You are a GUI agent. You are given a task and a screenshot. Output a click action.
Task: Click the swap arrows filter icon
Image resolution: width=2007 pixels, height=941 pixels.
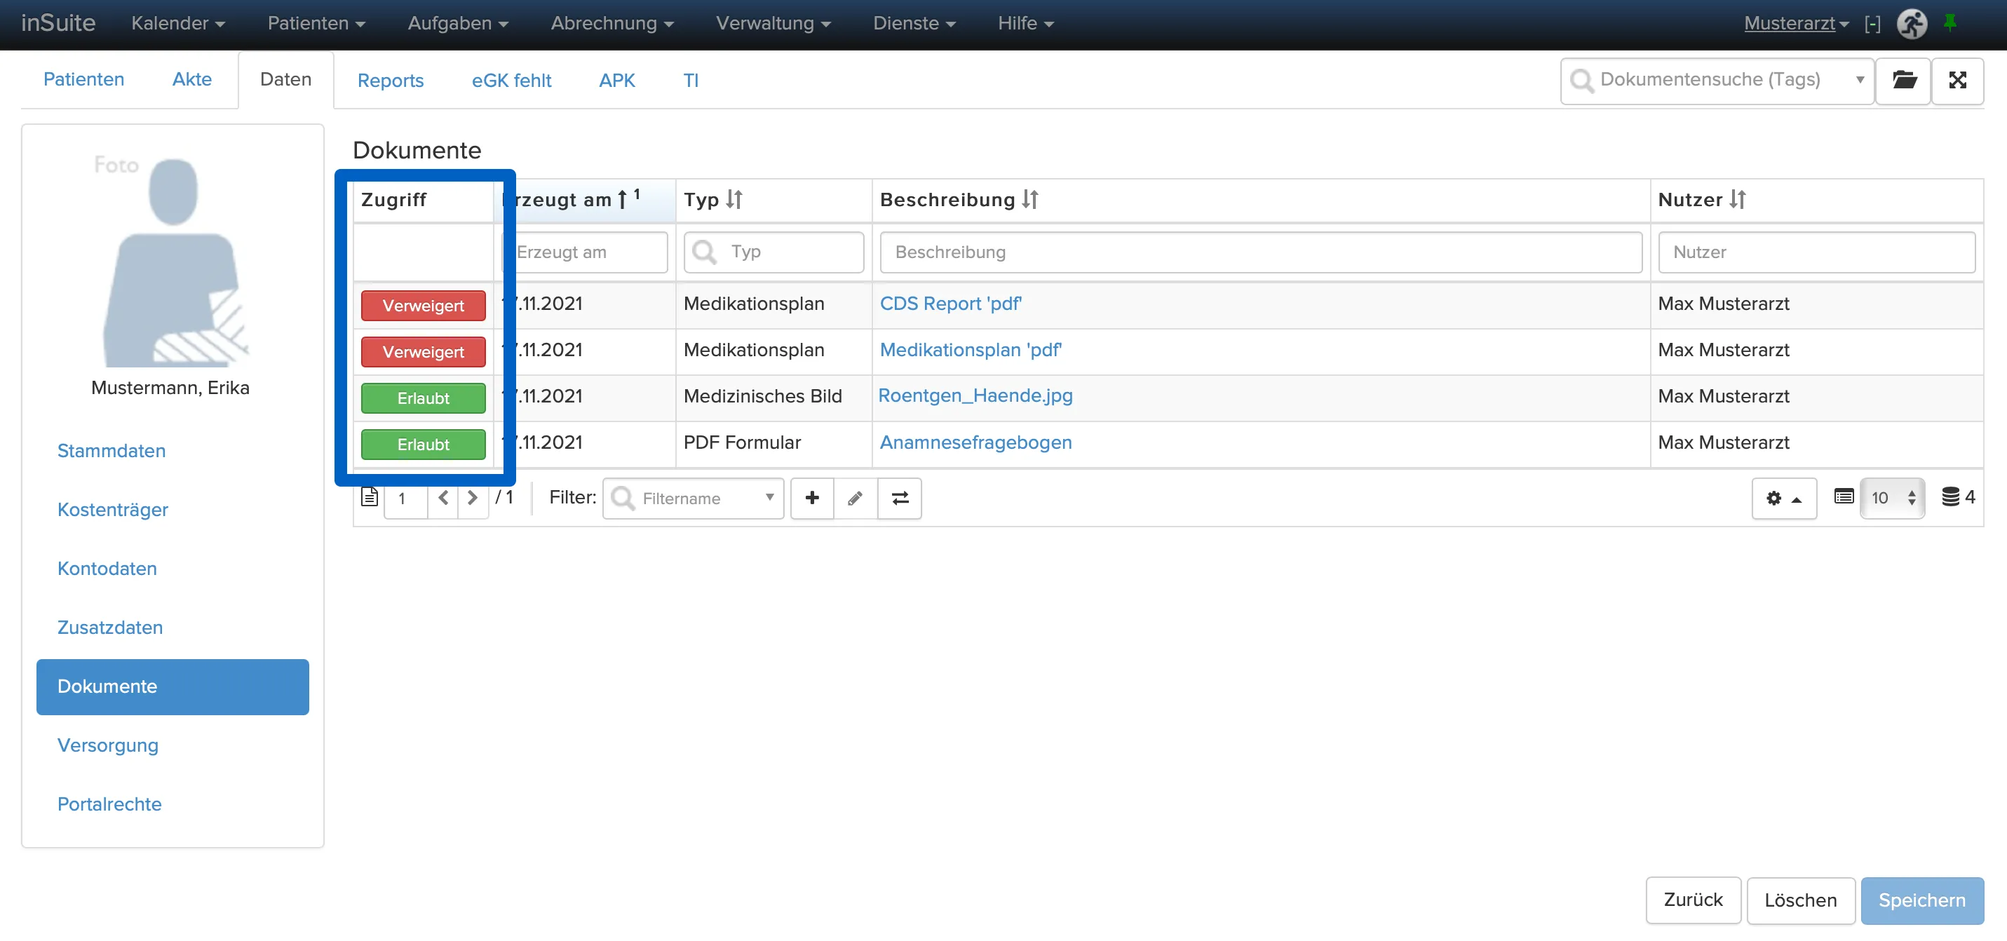(x=900, y=498)
